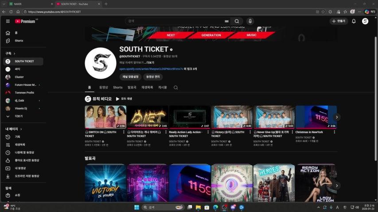
Task: Click the YouTube search input field
Action: pos(175,21)
